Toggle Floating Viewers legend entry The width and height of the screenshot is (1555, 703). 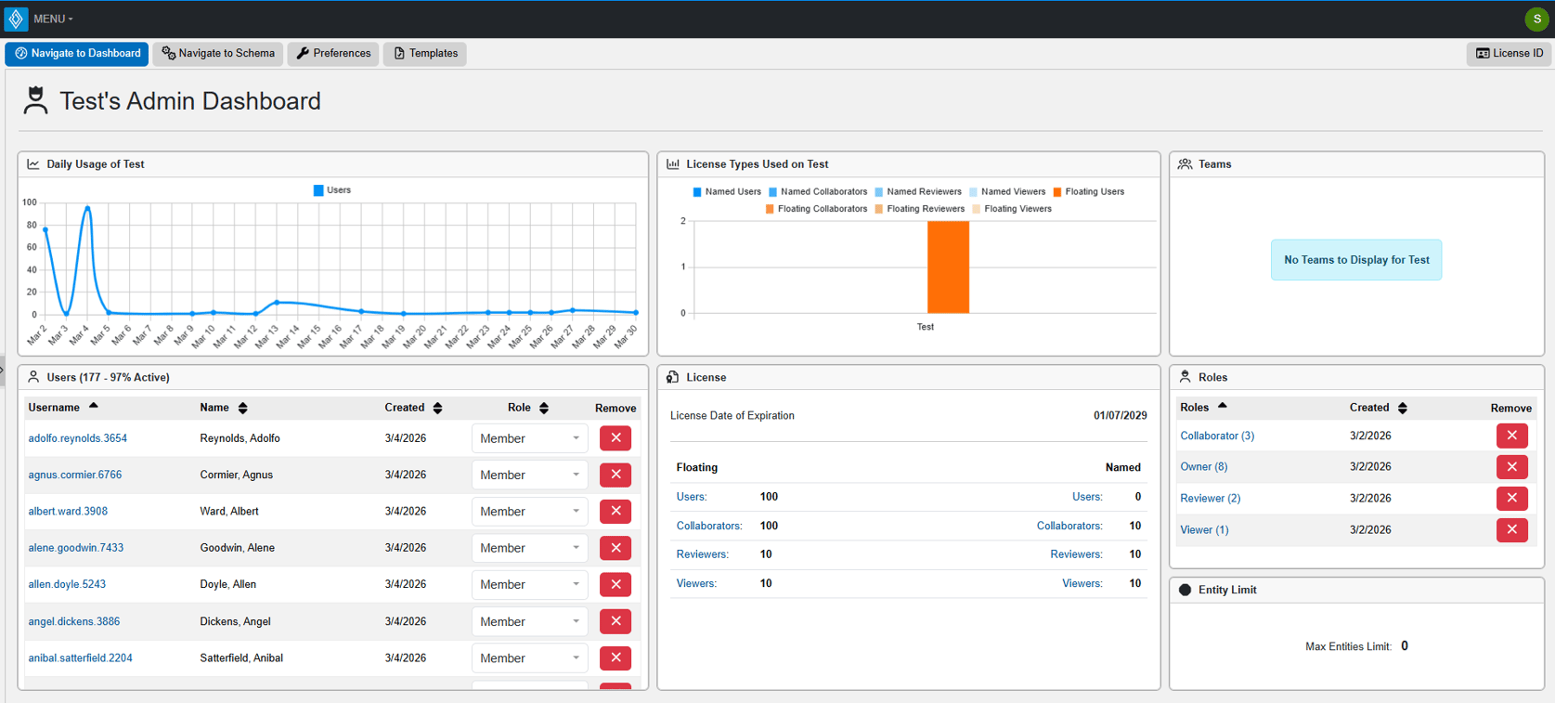point(1012,209)
